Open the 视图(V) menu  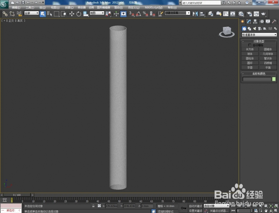[55, 7]
